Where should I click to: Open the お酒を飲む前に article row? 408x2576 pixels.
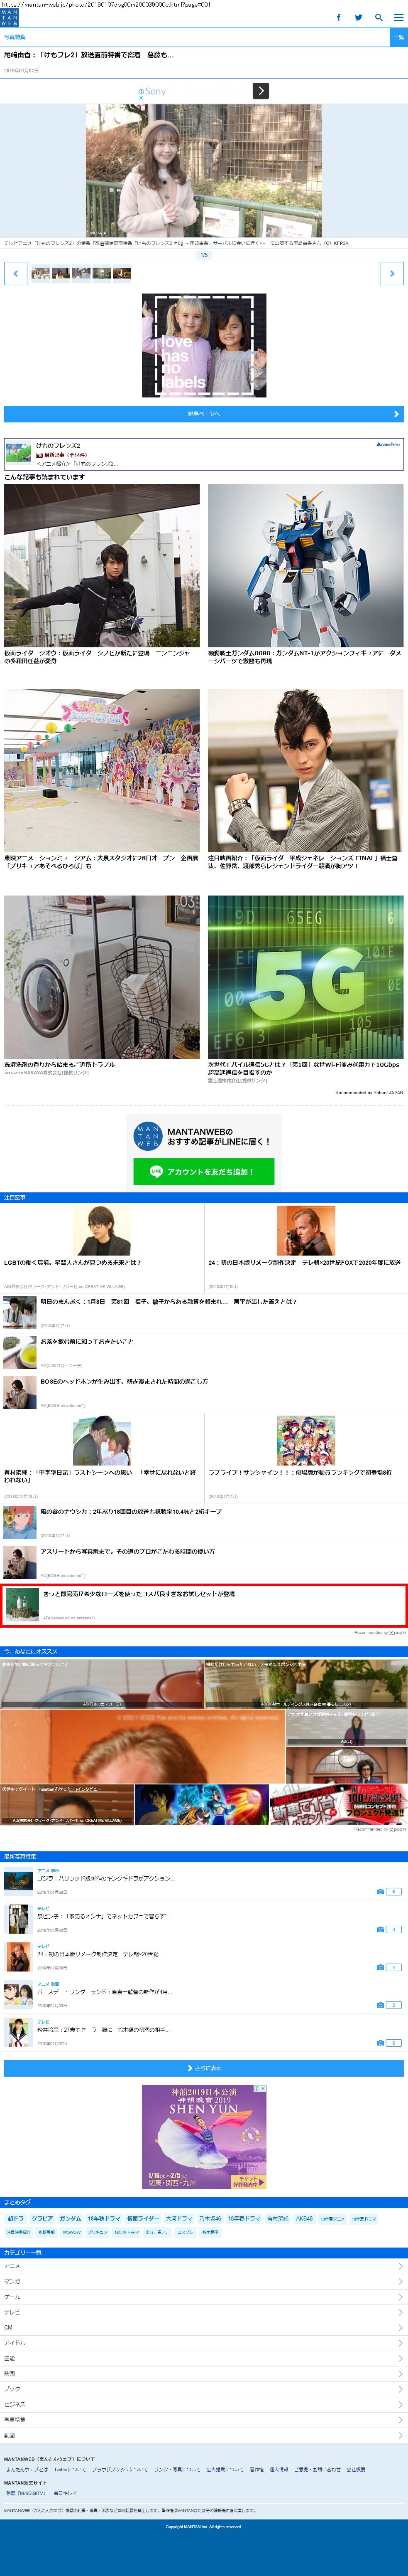(203, 1352)
